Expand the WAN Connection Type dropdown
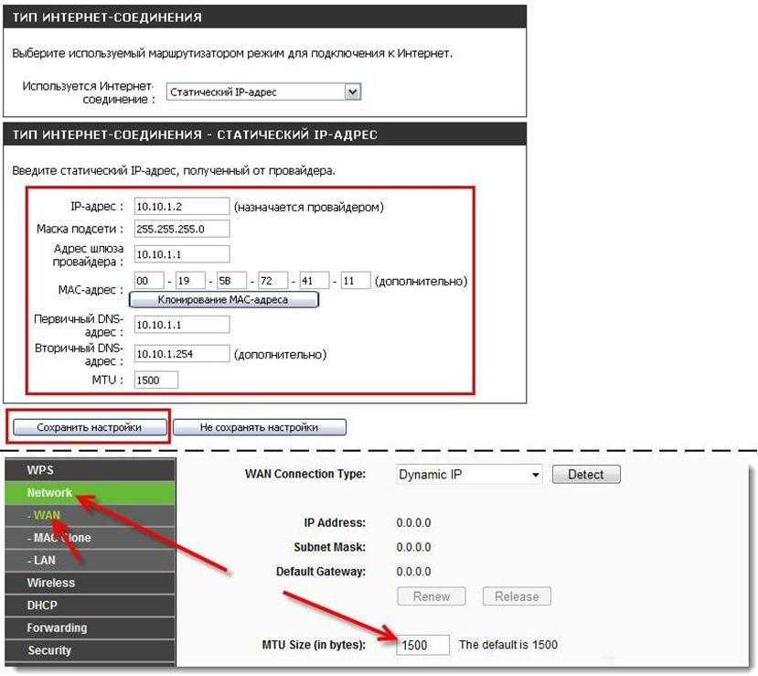Viewport: 758px width, 676px height. point(469,475)
